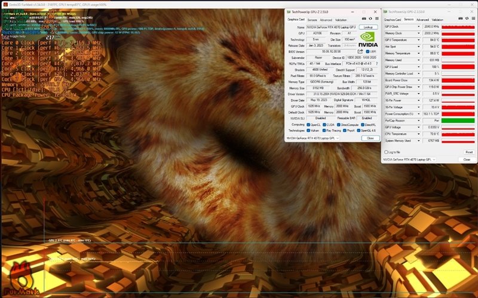Click the GPU Load sensor graph
Screen dimensions: 478x298
458,67
